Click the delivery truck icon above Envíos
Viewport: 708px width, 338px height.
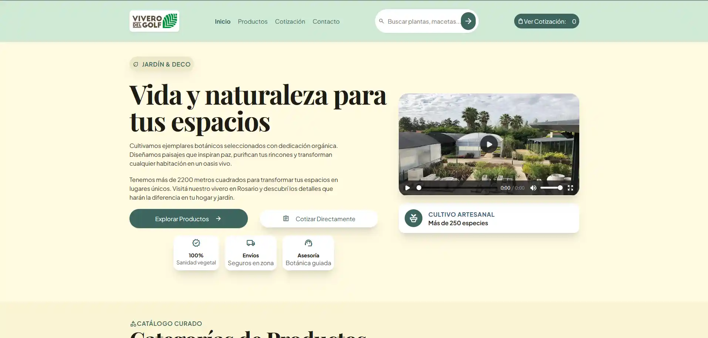click(251, 243)
